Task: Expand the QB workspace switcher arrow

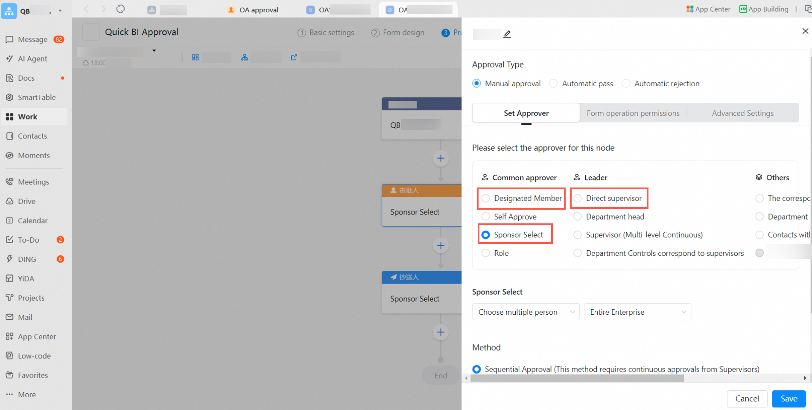Action: tap(60, 11)
